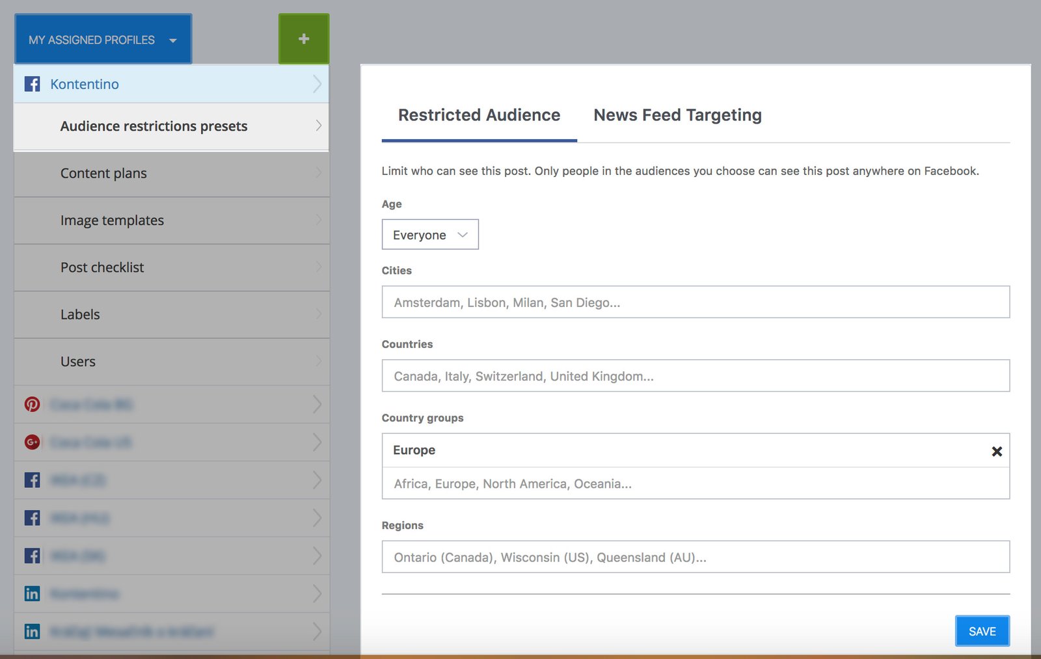1041x659 pixels.
Task: Click the Google Plus profile icon
Action: click(x=32, y=442)
